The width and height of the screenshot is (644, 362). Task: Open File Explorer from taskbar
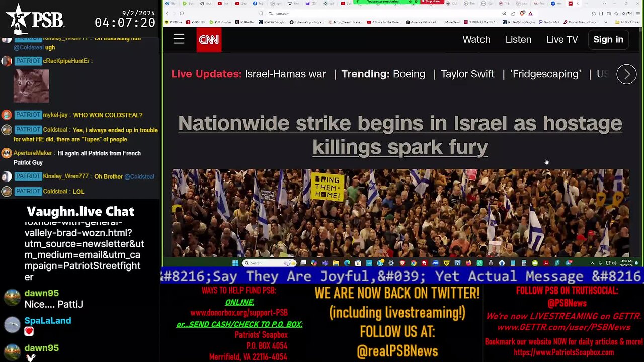(x=336, y=263)
